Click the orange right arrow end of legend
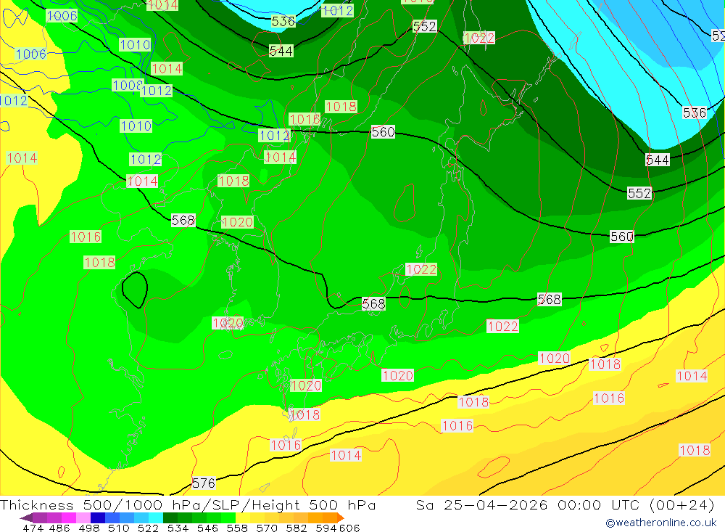 pos(341,517)
